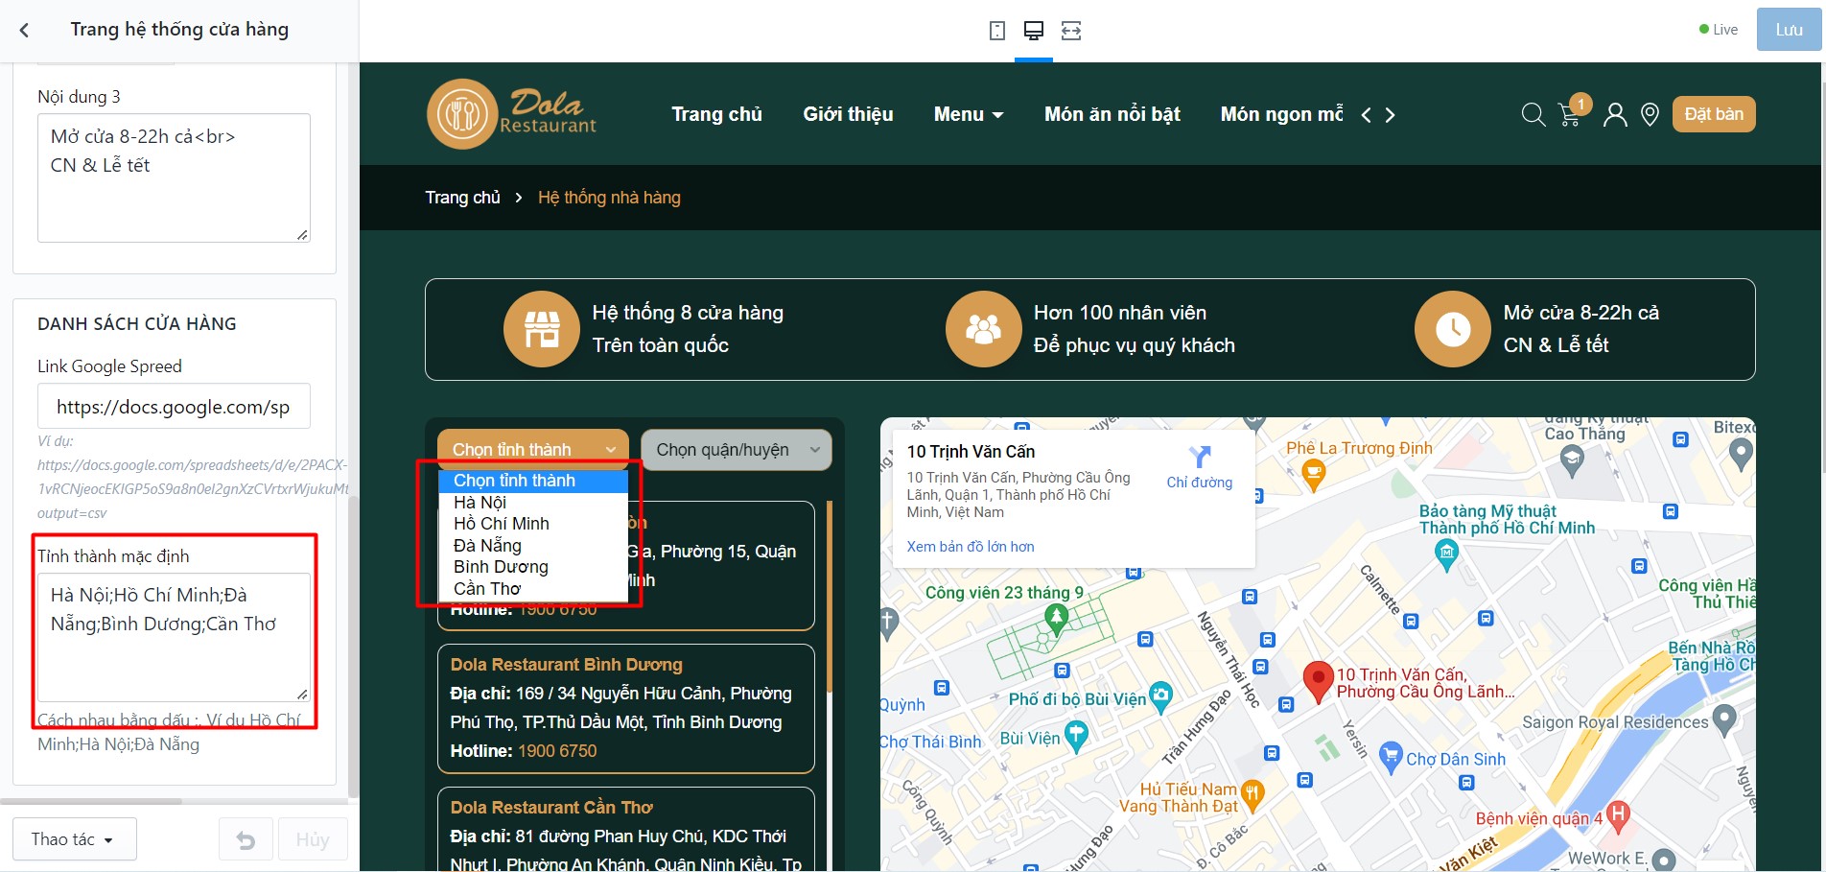
Task: Click the Bình Dương hotline 1900 6750
Action: tap(557, 751)
